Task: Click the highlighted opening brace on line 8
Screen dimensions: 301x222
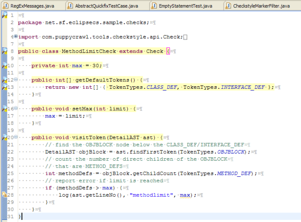Action: (168, 51)
